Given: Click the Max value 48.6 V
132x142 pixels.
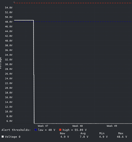Looking at the screenshot, I should coord(122,137).
